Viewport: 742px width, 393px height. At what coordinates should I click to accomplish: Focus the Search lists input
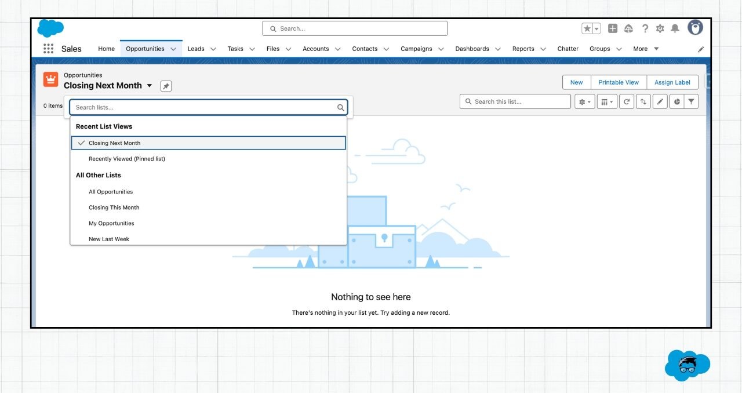209,107
